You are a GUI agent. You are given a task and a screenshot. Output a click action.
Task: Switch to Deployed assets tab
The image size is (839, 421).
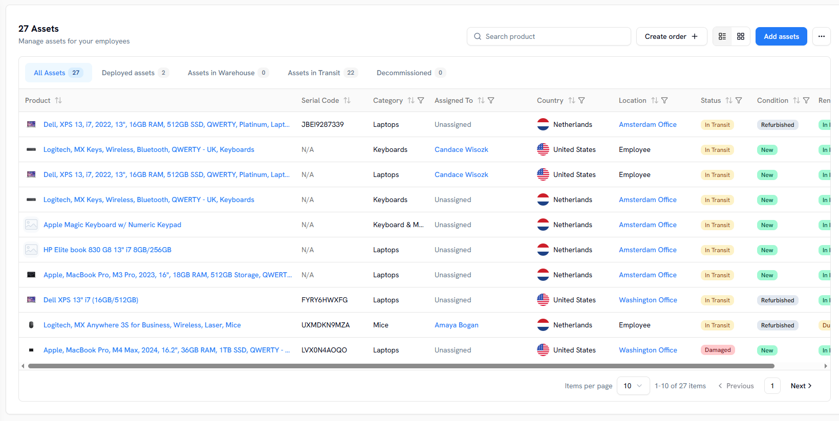click(135, 73)
